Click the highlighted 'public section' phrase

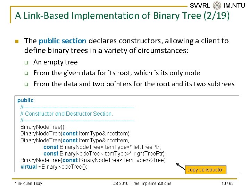(x=62, y=41)
